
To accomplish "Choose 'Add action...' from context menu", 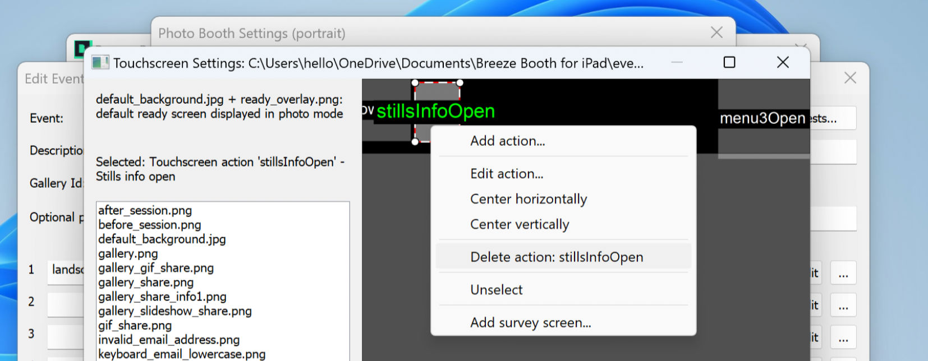I will pyautogui.click(x=507, y=141).
